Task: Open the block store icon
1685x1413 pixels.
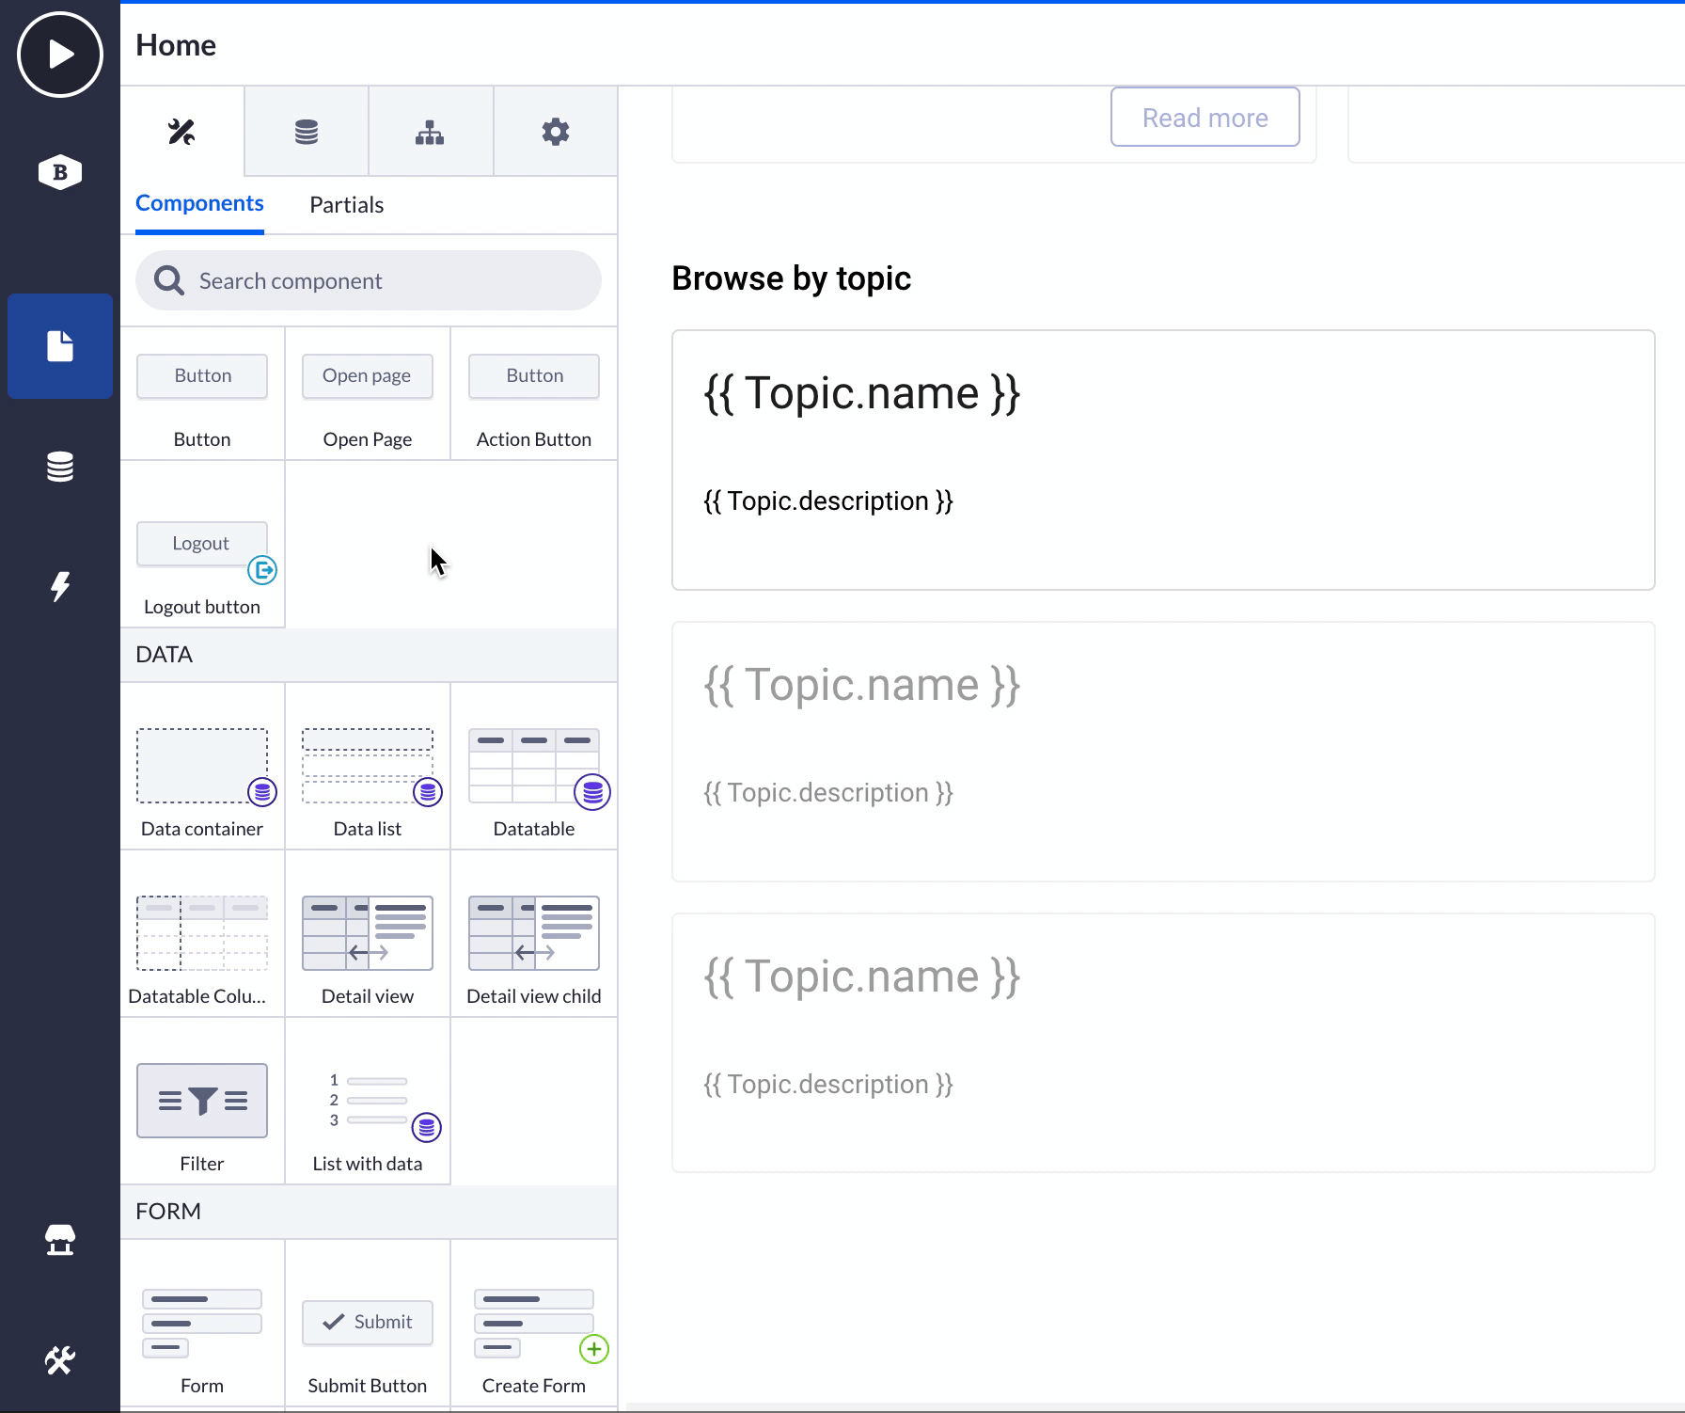Action: point(60,1240)
